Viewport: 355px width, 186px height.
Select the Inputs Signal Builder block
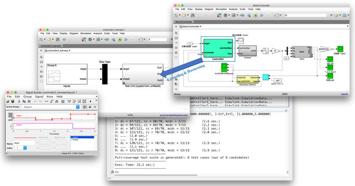[x=67, y=74]
